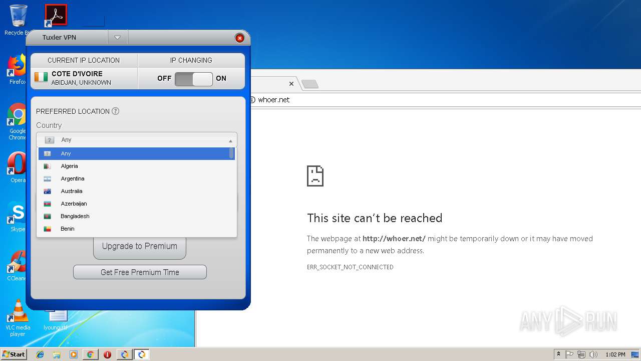The image size is (641, 361).
Task: Click the sad page error icon
Action: click(315, 175)
